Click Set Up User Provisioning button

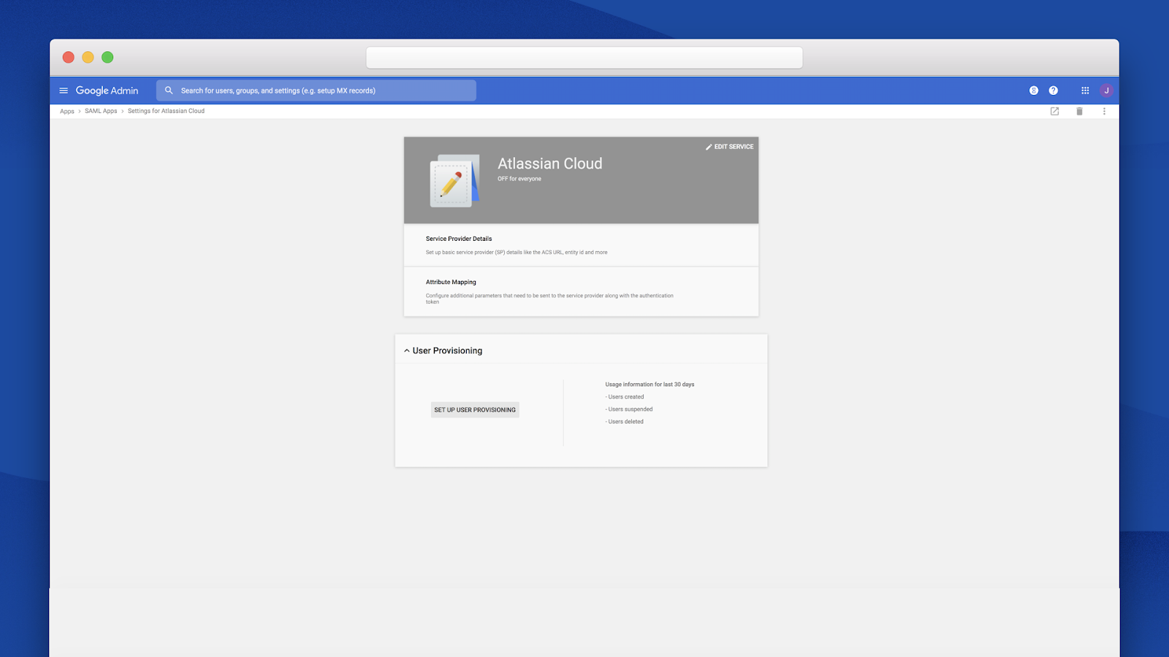pyautogui.click(x=475, y=410)
